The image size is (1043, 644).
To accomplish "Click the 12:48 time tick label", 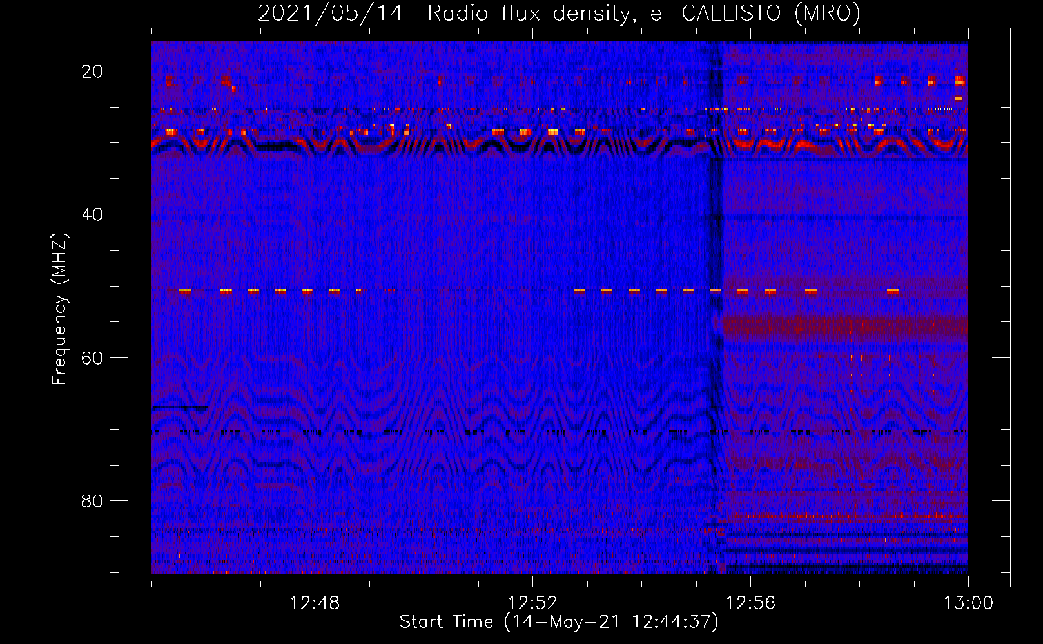I will point(315,603).
